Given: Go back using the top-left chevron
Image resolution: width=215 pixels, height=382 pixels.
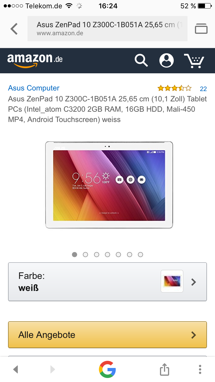Looking at the screenshot, I should (x=14, y=29).
